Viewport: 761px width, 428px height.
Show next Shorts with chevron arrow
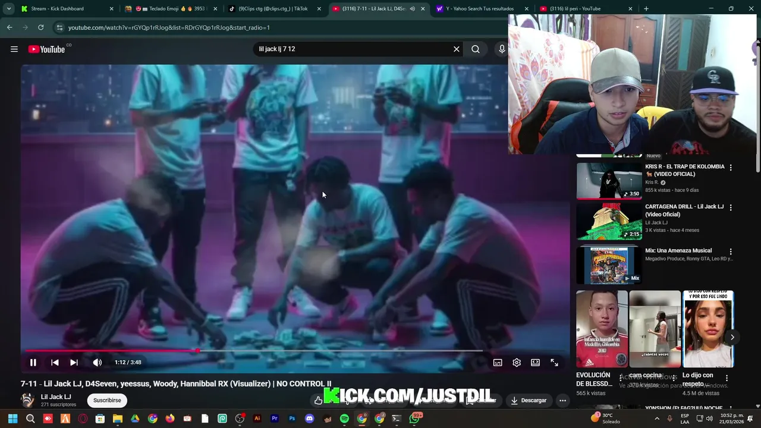(732, 337)
